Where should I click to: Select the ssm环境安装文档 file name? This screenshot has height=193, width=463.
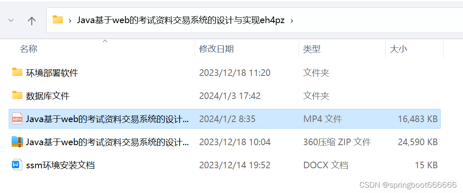pos(60,165)
